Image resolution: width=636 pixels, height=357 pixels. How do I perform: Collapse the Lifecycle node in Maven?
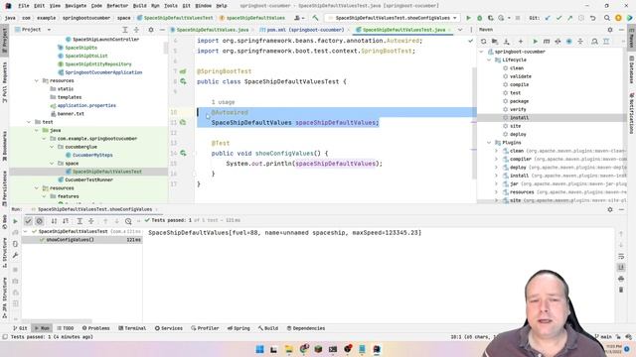[489, 59]
